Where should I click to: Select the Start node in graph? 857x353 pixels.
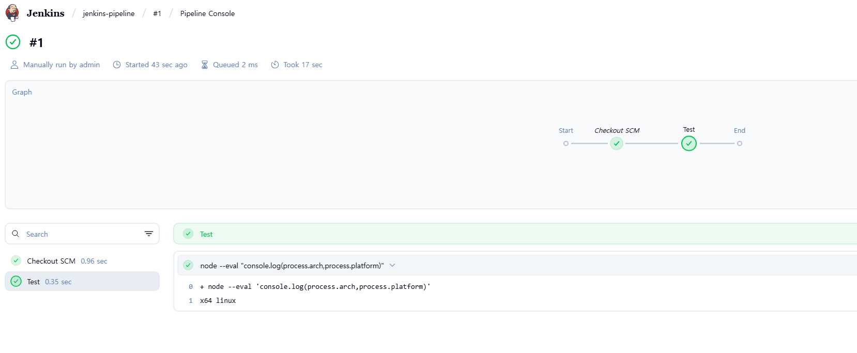[x=566, y=144]
